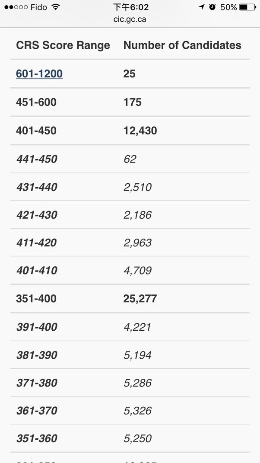Select the 411-420 sub-range row
Viewport: 260px width, 463px height.
[x=130, y=243]
